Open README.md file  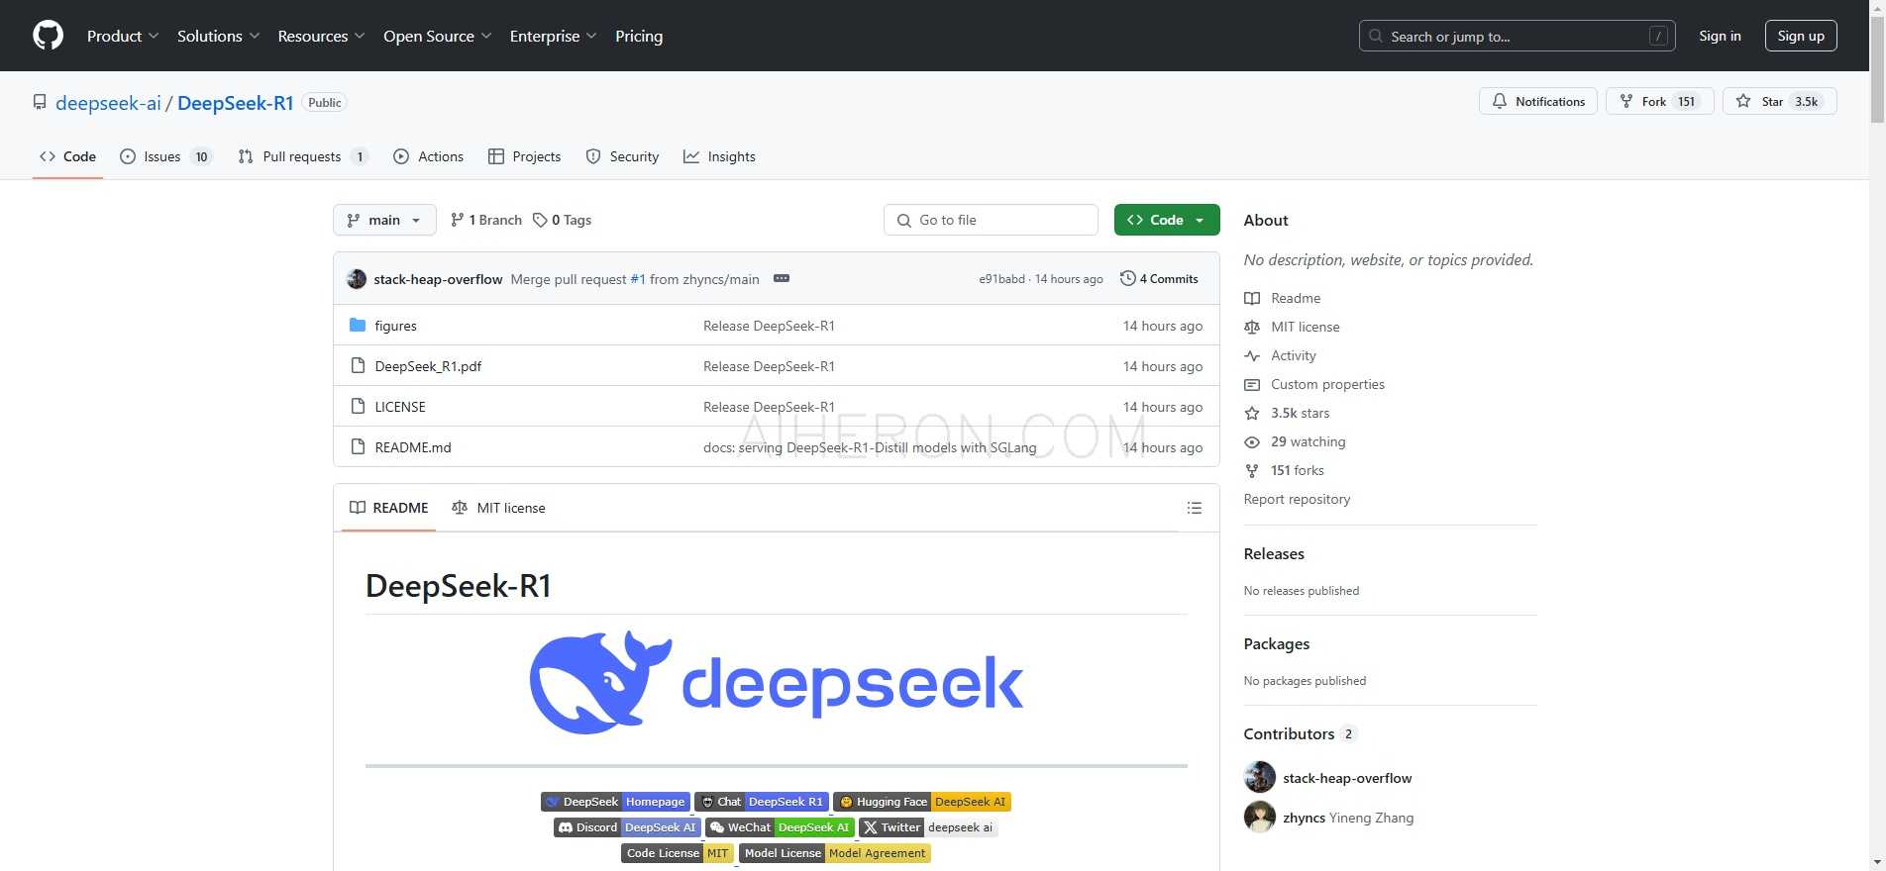[x=413, y=447]
